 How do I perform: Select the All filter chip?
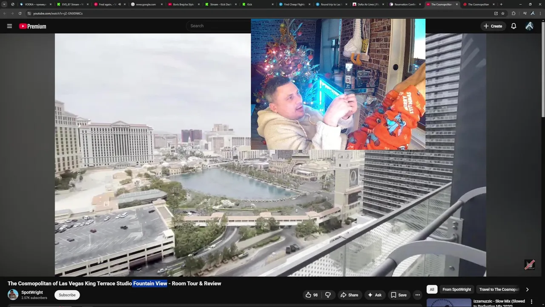pyautogui.click(x=432, y=290)
